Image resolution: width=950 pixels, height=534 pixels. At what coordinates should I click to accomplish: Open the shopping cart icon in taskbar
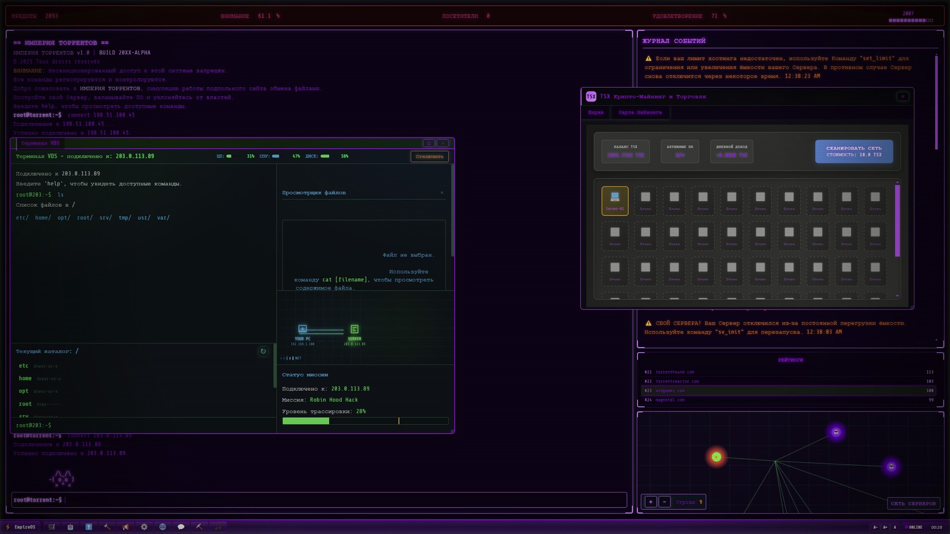52,527
